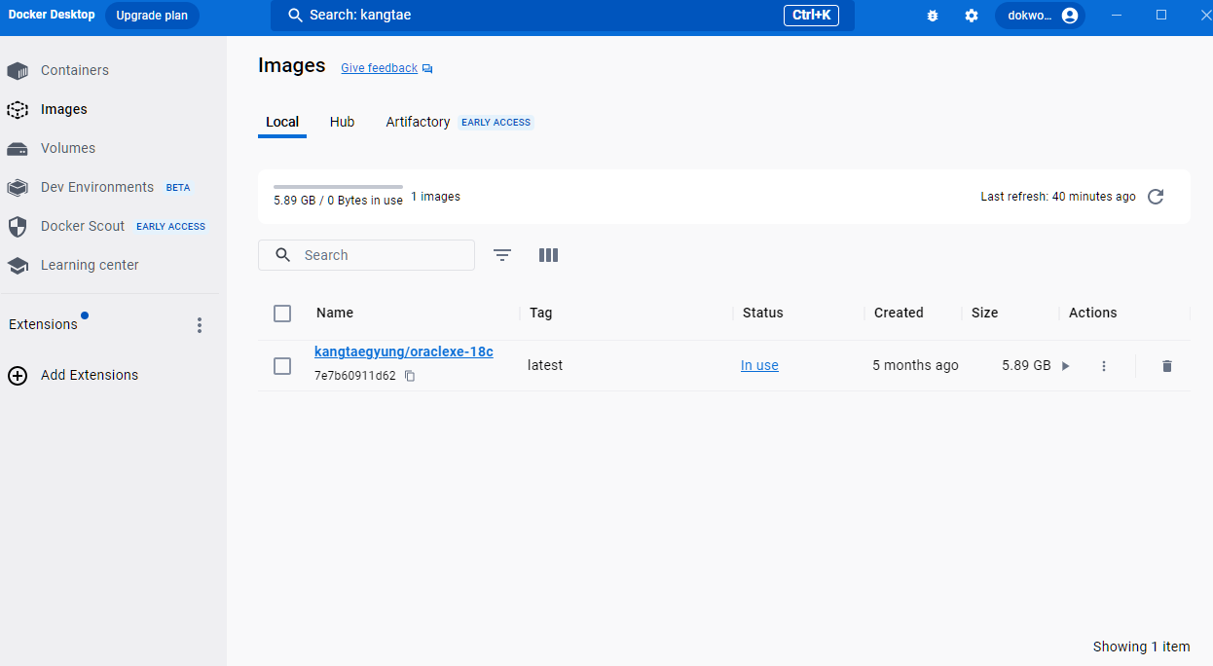Click the feedback speech bubble icon
Image resolution: width=1213 pixels, height=666 pixels.
click(427, 69)
